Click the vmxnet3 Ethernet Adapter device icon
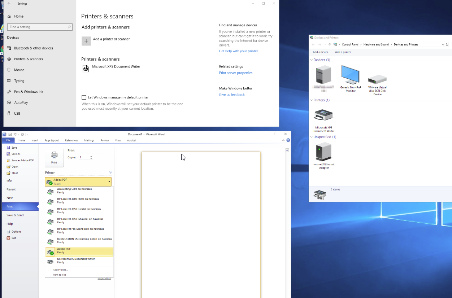The image size is (452, 298). point(323,152)
